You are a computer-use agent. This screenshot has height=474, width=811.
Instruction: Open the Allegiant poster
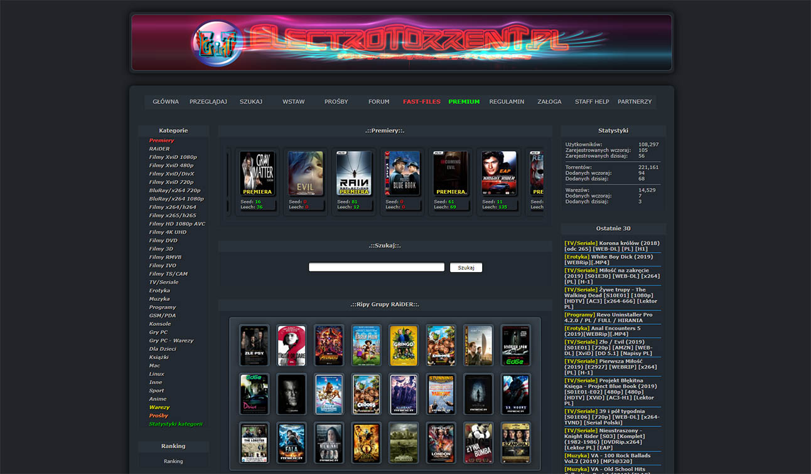click(x=404, y=394)
